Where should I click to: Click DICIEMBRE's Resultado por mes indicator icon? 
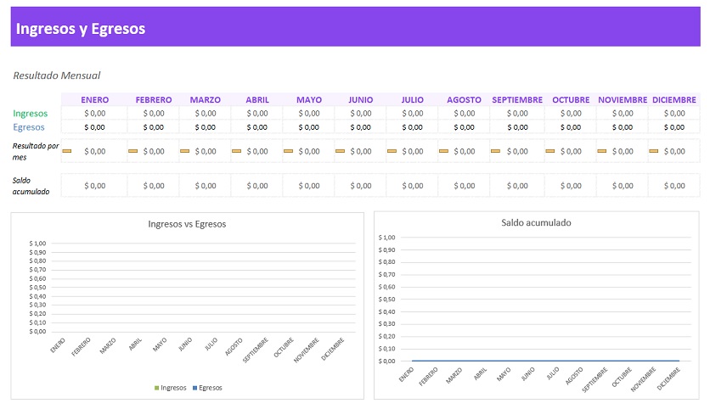click(653, 151)
